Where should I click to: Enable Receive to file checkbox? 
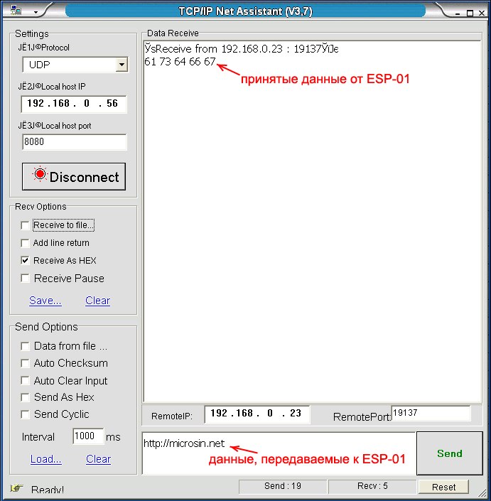25,225
